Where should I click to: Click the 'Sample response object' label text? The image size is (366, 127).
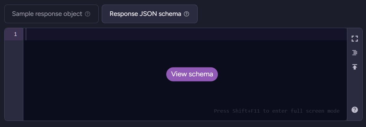pyautogui.click(x=47, y=14)
